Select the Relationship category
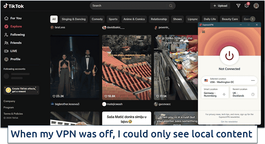The image size is (265, 144). click(159, 19)
